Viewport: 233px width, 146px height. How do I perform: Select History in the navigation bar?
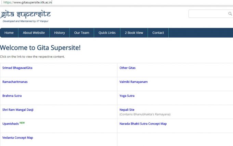60,33
